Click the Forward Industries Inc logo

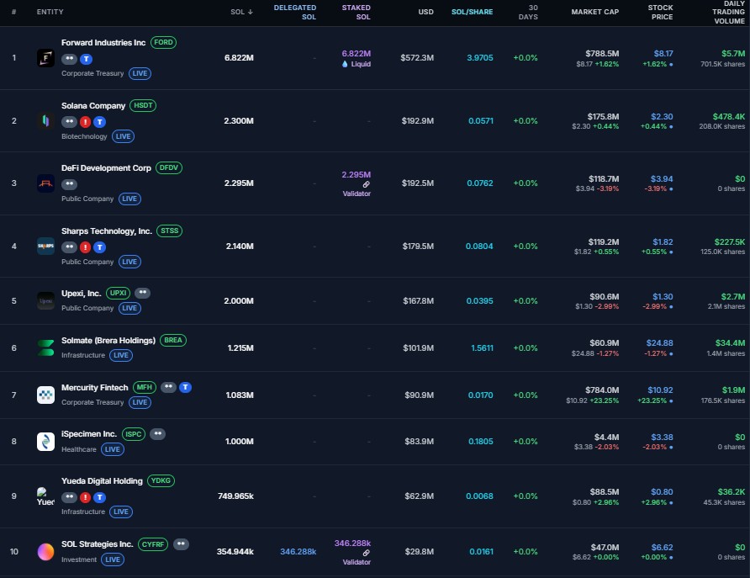pos(45,58)
